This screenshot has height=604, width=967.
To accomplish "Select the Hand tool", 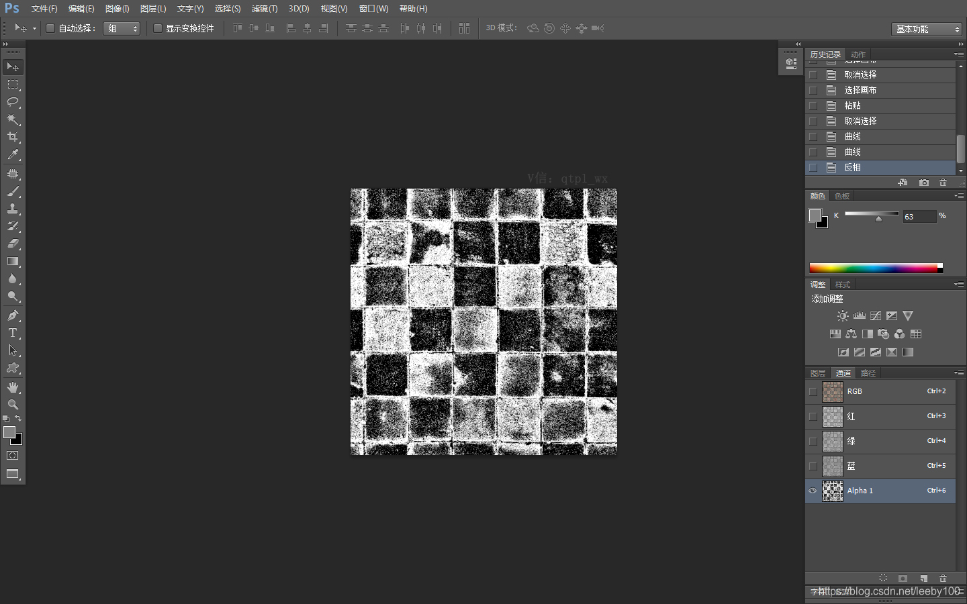I will 13,387.
